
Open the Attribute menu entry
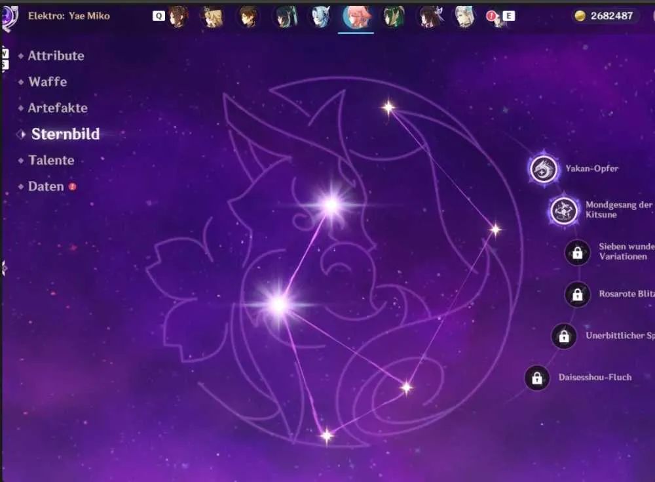pos(56,56)
